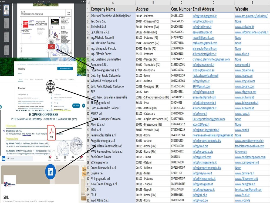Select the cell New Green Energy s.r.l
Image resolution: width=270 pixels, height=203 pixels.
(113, 184)
